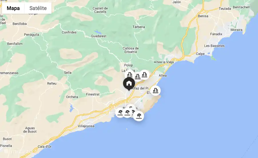Image resolution: width=258 pixels, height=158 pixels.
Task: Click the Villajoyosa town label
Action: (x=86, y=126)
